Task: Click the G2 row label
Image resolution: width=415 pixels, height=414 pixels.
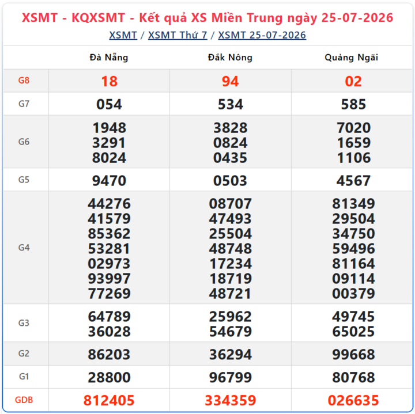Action: (24, 354)
